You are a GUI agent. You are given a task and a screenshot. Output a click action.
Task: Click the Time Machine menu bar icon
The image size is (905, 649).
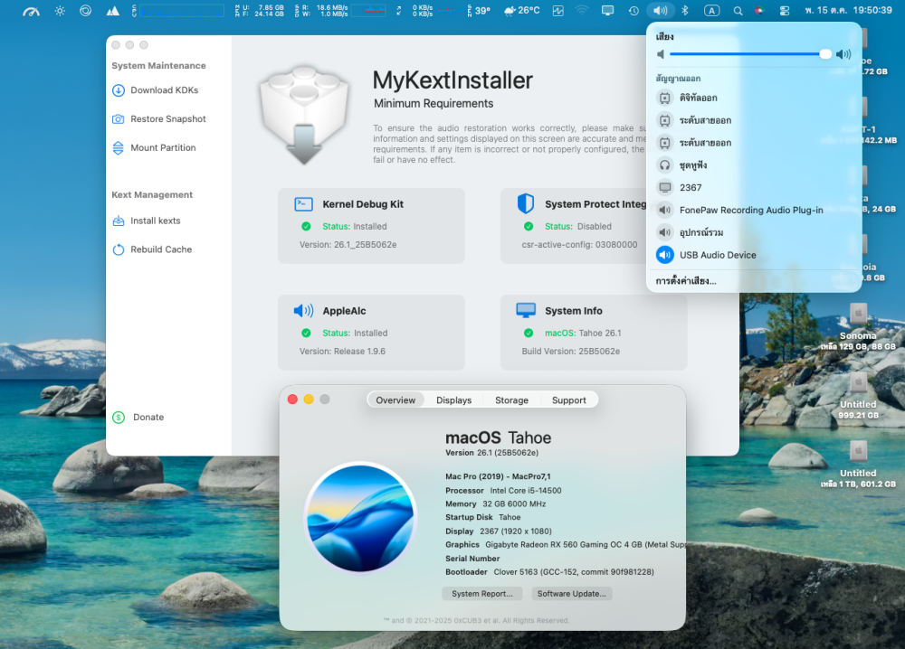pos(633,10)
